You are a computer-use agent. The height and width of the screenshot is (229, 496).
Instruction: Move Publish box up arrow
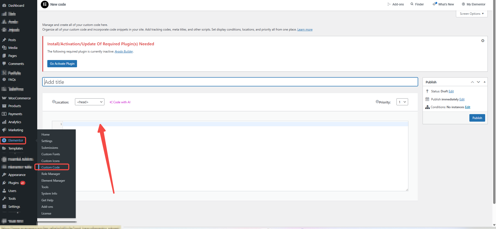click(472, 82)
